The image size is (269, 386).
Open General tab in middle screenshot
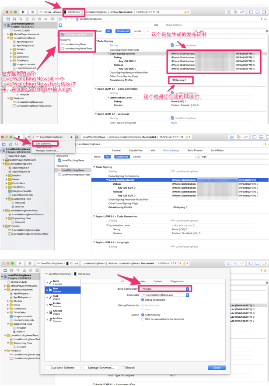point(116,150)
